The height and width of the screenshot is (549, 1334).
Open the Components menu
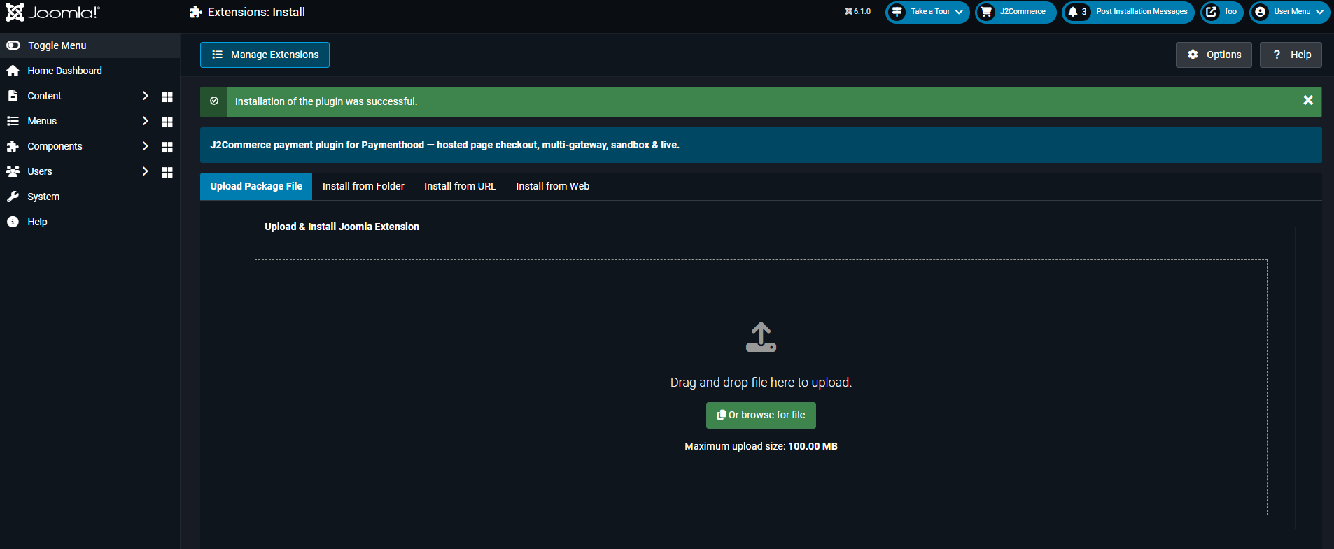coord(55,146)
